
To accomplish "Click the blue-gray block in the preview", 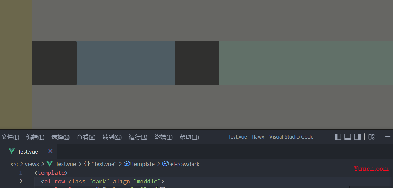I will click(126, 63).
